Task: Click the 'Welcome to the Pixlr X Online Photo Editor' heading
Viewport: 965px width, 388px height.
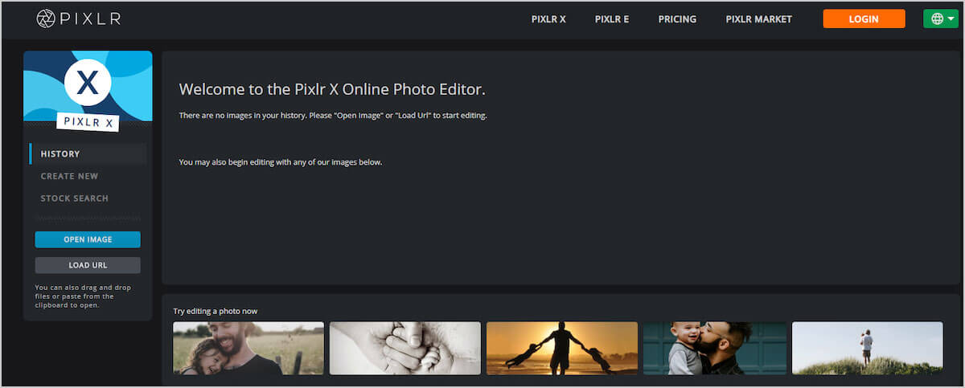Action: pos(332,89)
